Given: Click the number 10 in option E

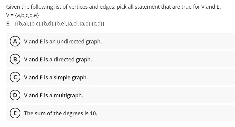Looking at the screenshot, I should (x=93, y=113).
